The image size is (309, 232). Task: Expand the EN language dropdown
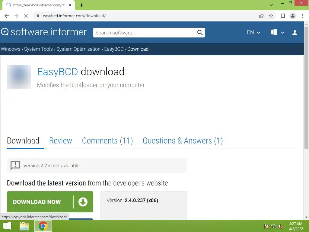coord(253,32)
